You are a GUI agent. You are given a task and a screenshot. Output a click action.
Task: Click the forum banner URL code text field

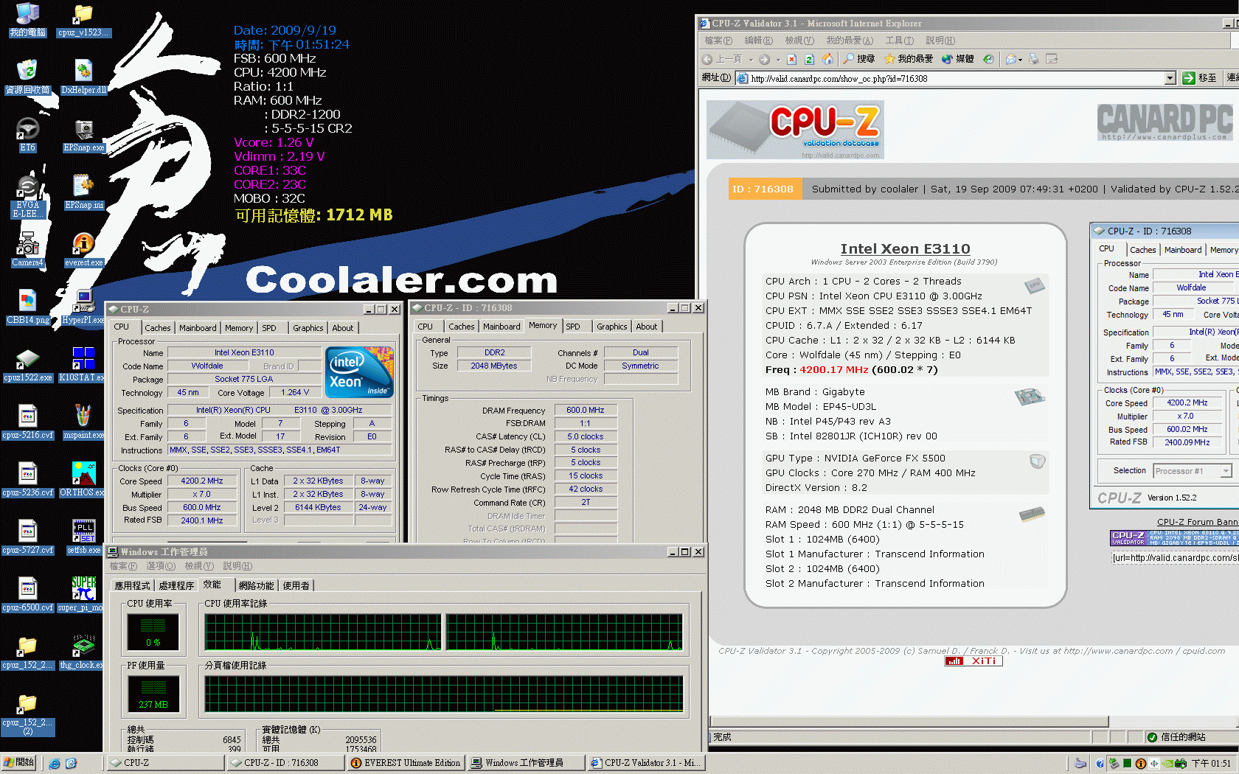coord(1175,558)
